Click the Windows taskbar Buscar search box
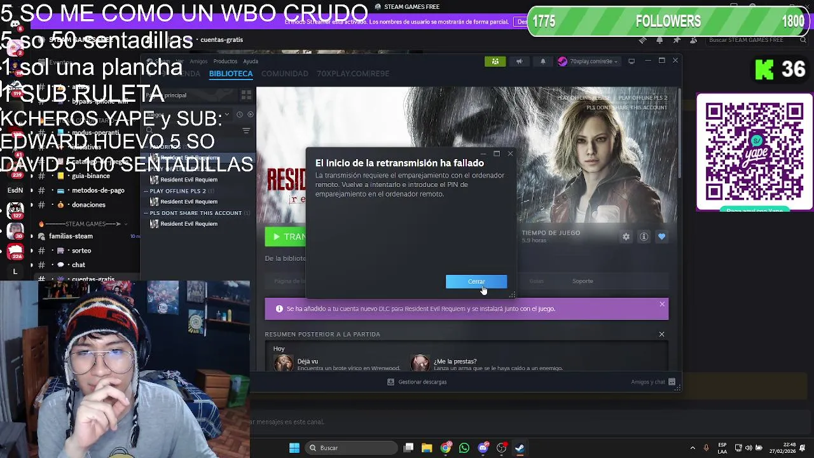814x458 pixels. point(351,448)
